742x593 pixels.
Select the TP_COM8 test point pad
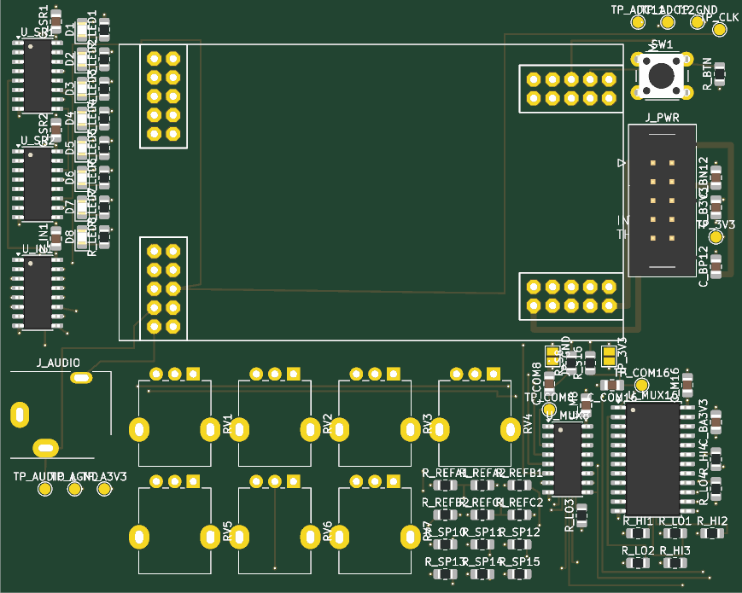[x=549, y=410]
